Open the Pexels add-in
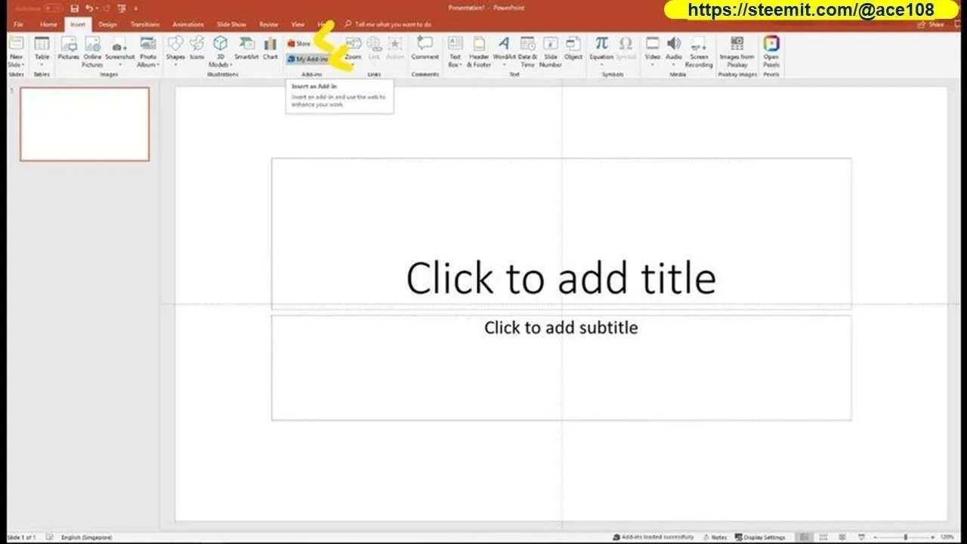The width and height of the screenshot is (967, 544). tap(771, 51)
